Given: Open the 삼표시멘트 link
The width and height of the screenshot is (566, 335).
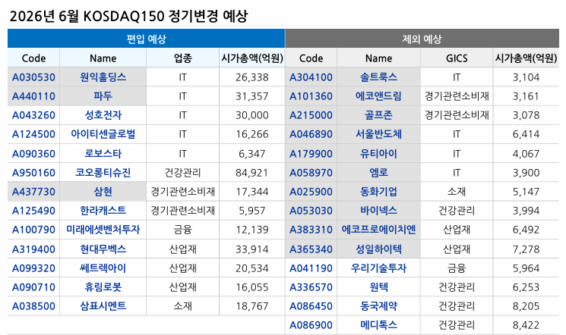Looking at the screenshot, I should (103, 306).
